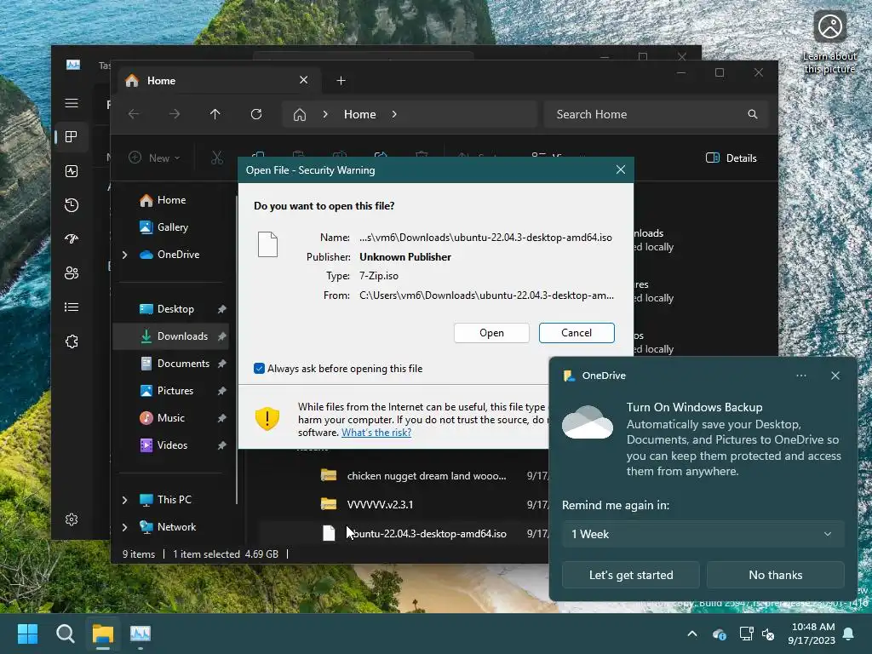
Task: Click the Back arrow in File Explorer
Action: point(134,114)
